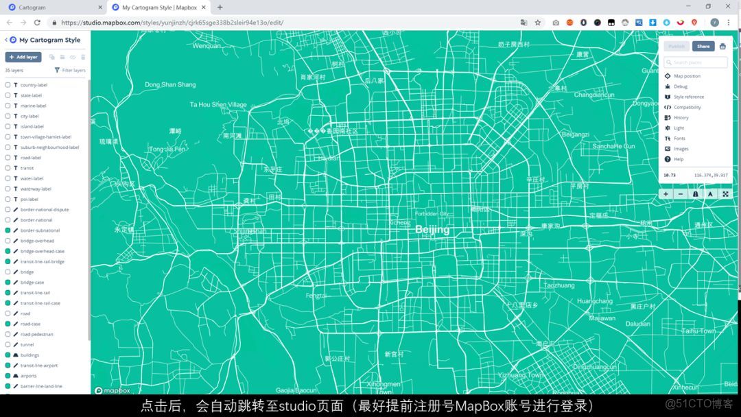Click the Search places input field
Image resolution: width=741 pixels, height=417 pixels.
click(x=696, y=62)
